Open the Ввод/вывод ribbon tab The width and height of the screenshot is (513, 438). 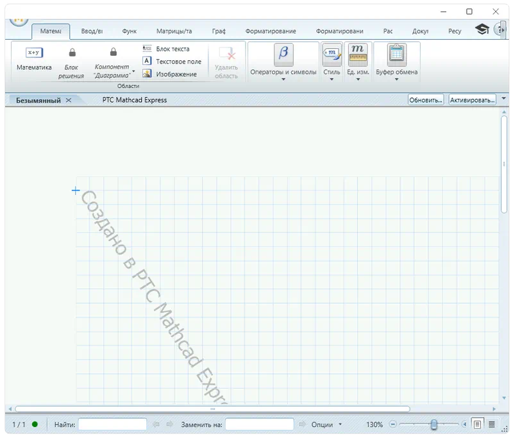[92, 31]
